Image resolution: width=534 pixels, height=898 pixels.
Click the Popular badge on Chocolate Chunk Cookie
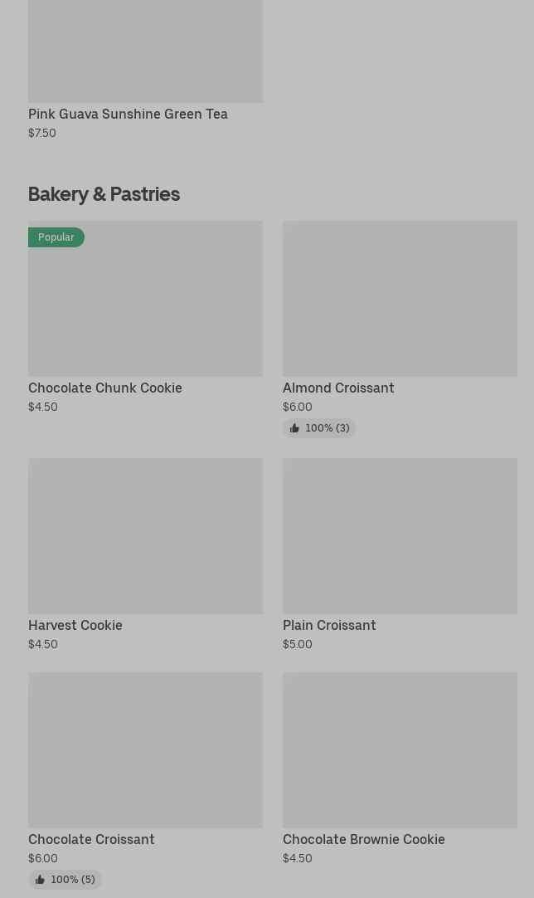tap(56, 237)
